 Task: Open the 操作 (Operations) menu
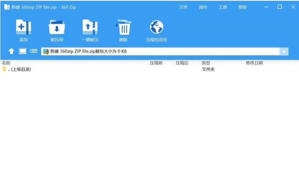coord(203,7)
